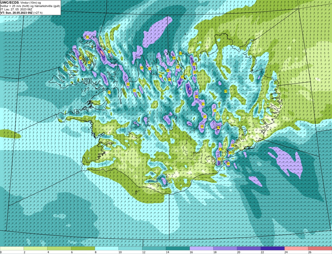Image resolution: width=332 pixels, height=254 pixels.
Task: Click the legend scale label '0'
Action: (1, 252)
